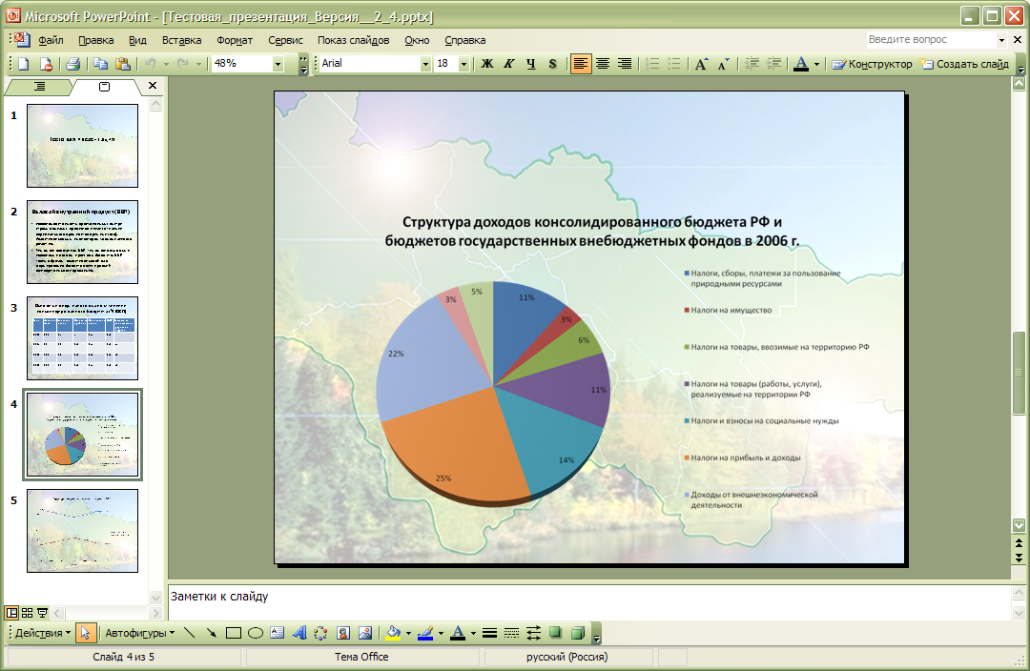
Task: Create a new blank presentation document
Action: click(24, 64)
